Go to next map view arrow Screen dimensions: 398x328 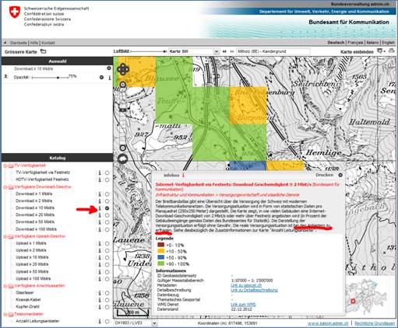pyautogui.click(x=232, y=51)
